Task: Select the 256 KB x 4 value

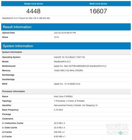Action: [59, 132]
